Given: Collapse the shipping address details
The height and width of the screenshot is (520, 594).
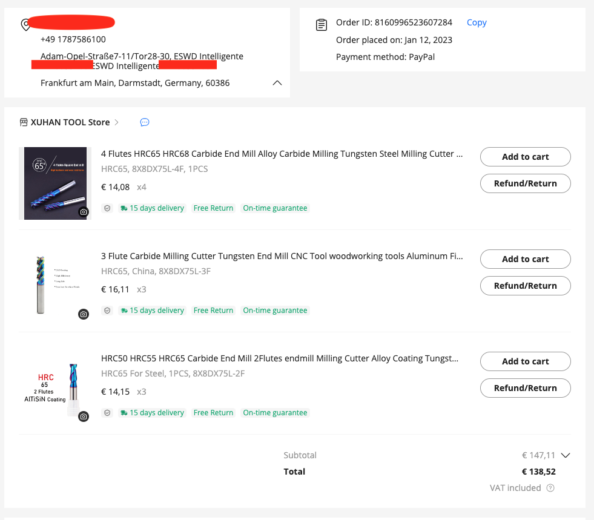Looking at the screenshot, I should pos(277,83).
